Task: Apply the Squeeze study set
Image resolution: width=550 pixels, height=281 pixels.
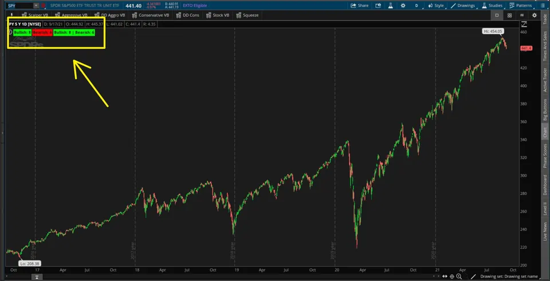Action: pyautogui.click(x=247, y=15)
